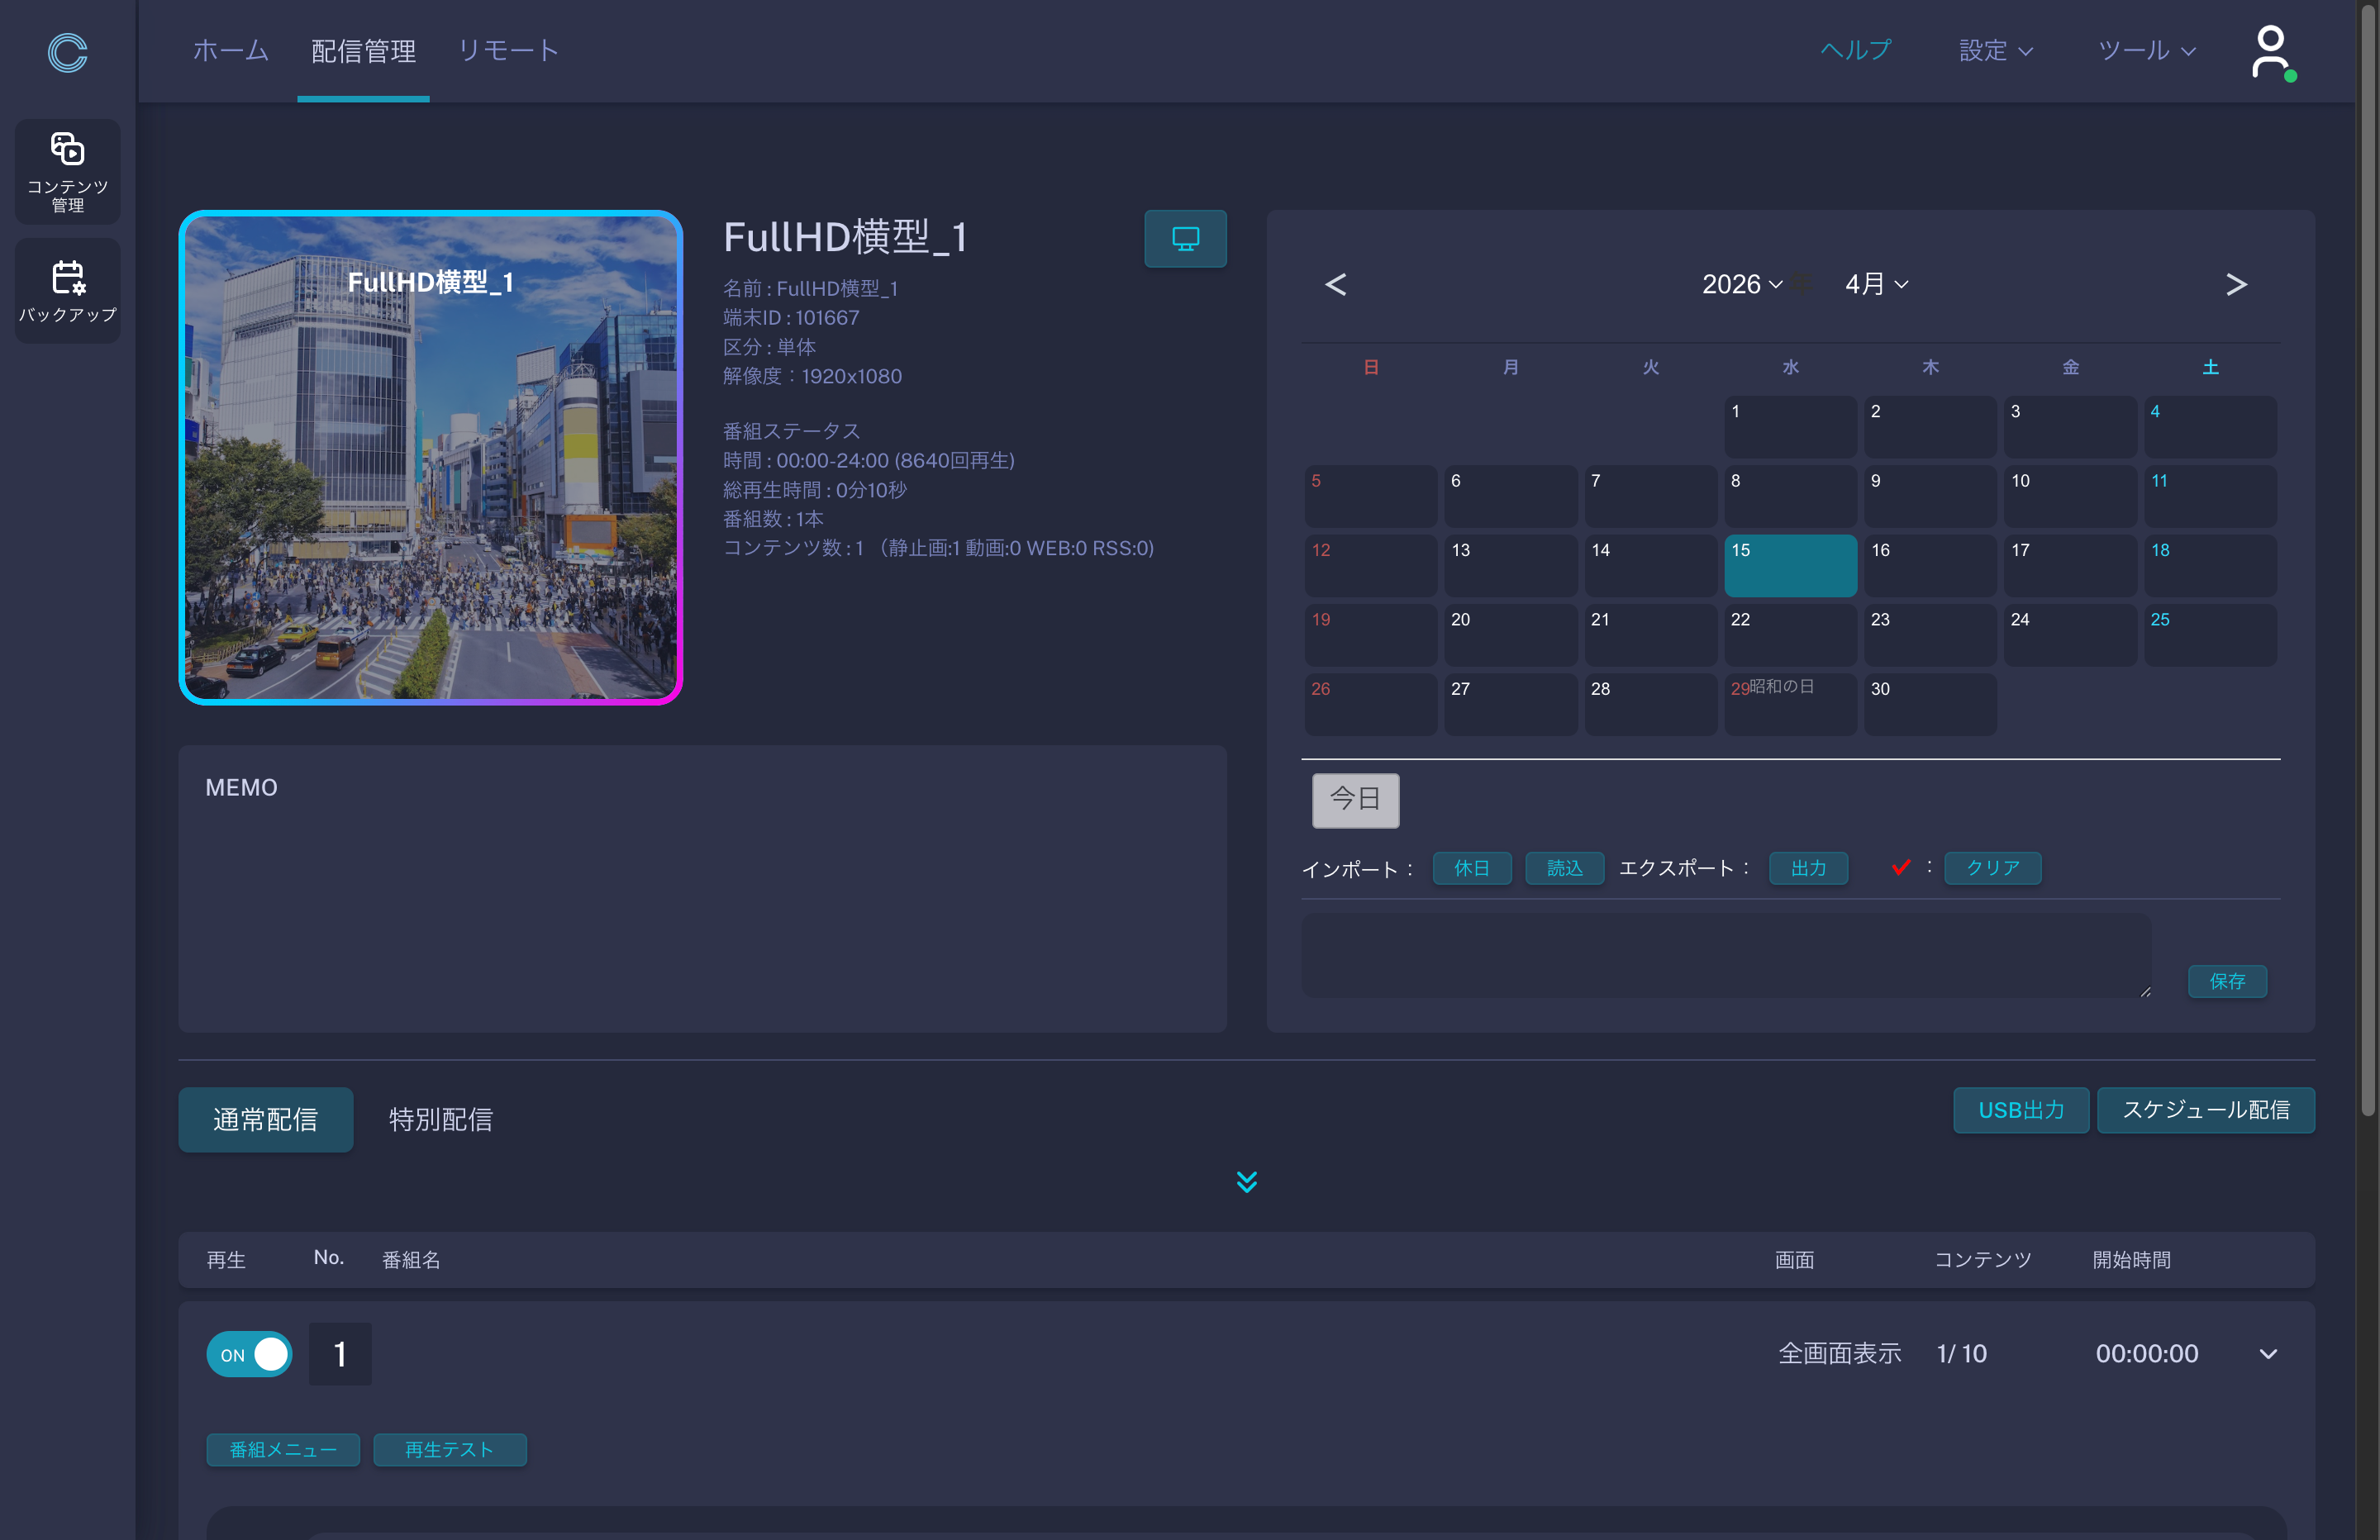Select April 22 on the calendar
Image resolution: width=2380 pixels, height=1540 pixels.
coord(1790,634)
